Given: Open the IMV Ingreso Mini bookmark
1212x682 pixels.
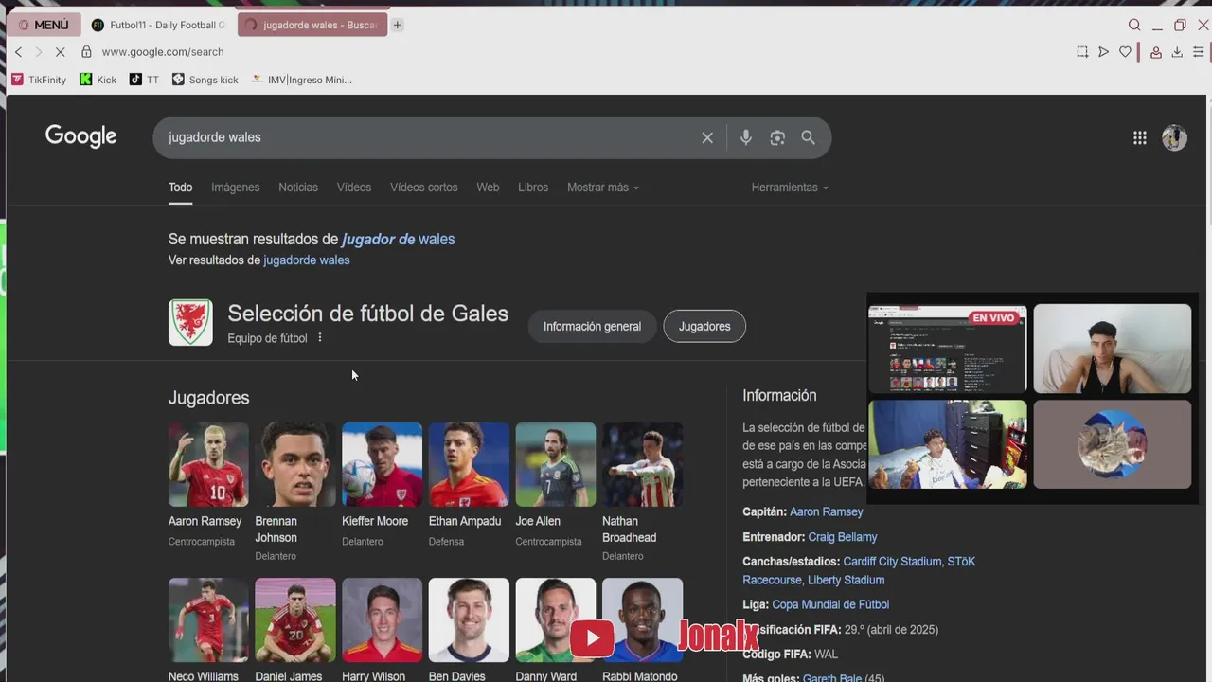Looking at the screenshot, I should coord(301,80).
